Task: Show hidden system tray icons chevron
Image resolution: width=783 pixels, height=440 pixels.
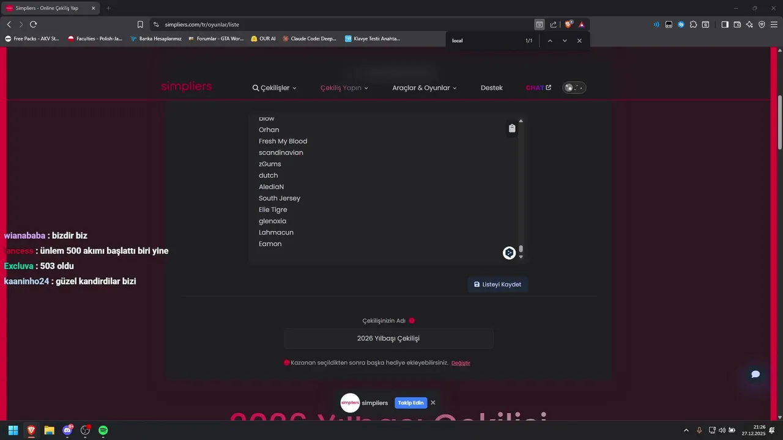Action: [686, 430]
